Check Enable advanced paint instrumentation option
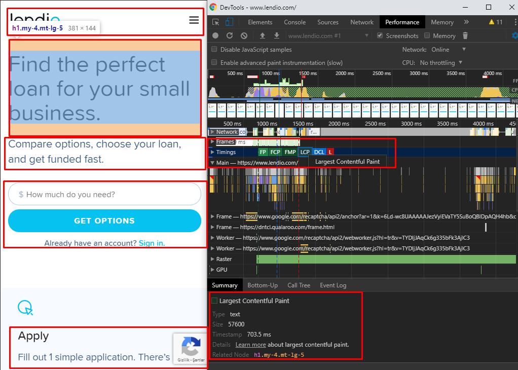The image size is (518, 370). tap(214, 63)
